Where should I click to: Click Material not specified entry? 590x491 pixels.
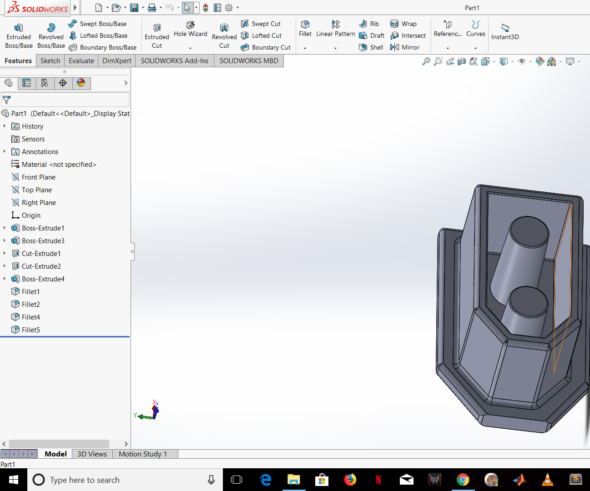(x=59, y=164)
